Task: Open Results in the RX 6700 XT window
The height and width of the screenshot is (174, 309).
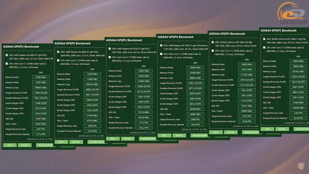Action: pyautogui.click(x=127, y=138)
